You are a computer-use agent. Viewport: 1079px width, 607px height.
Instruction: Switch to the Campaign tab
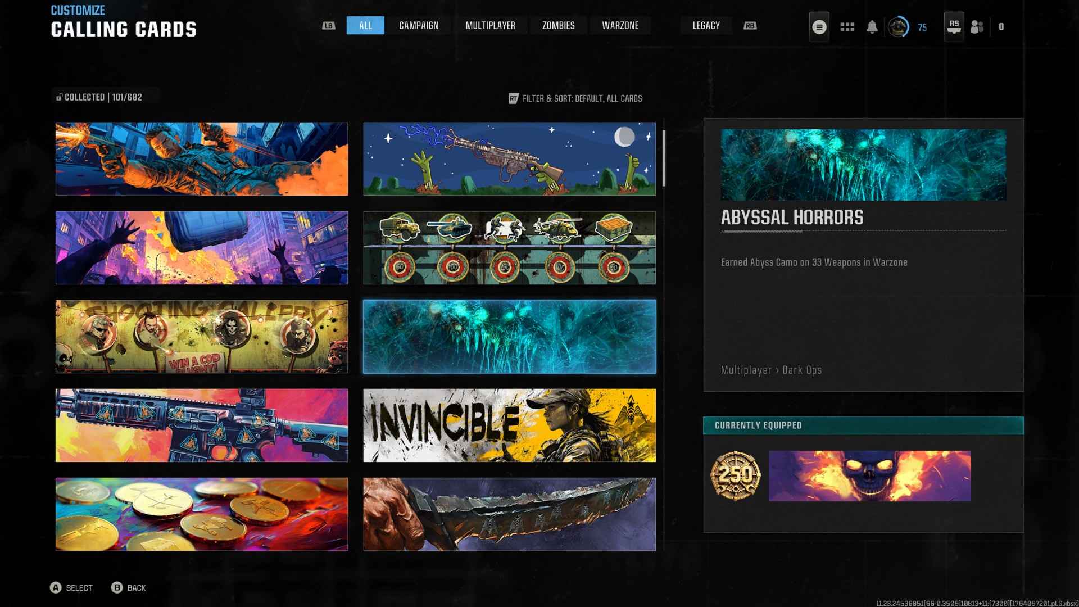click(x=419, y=25)
